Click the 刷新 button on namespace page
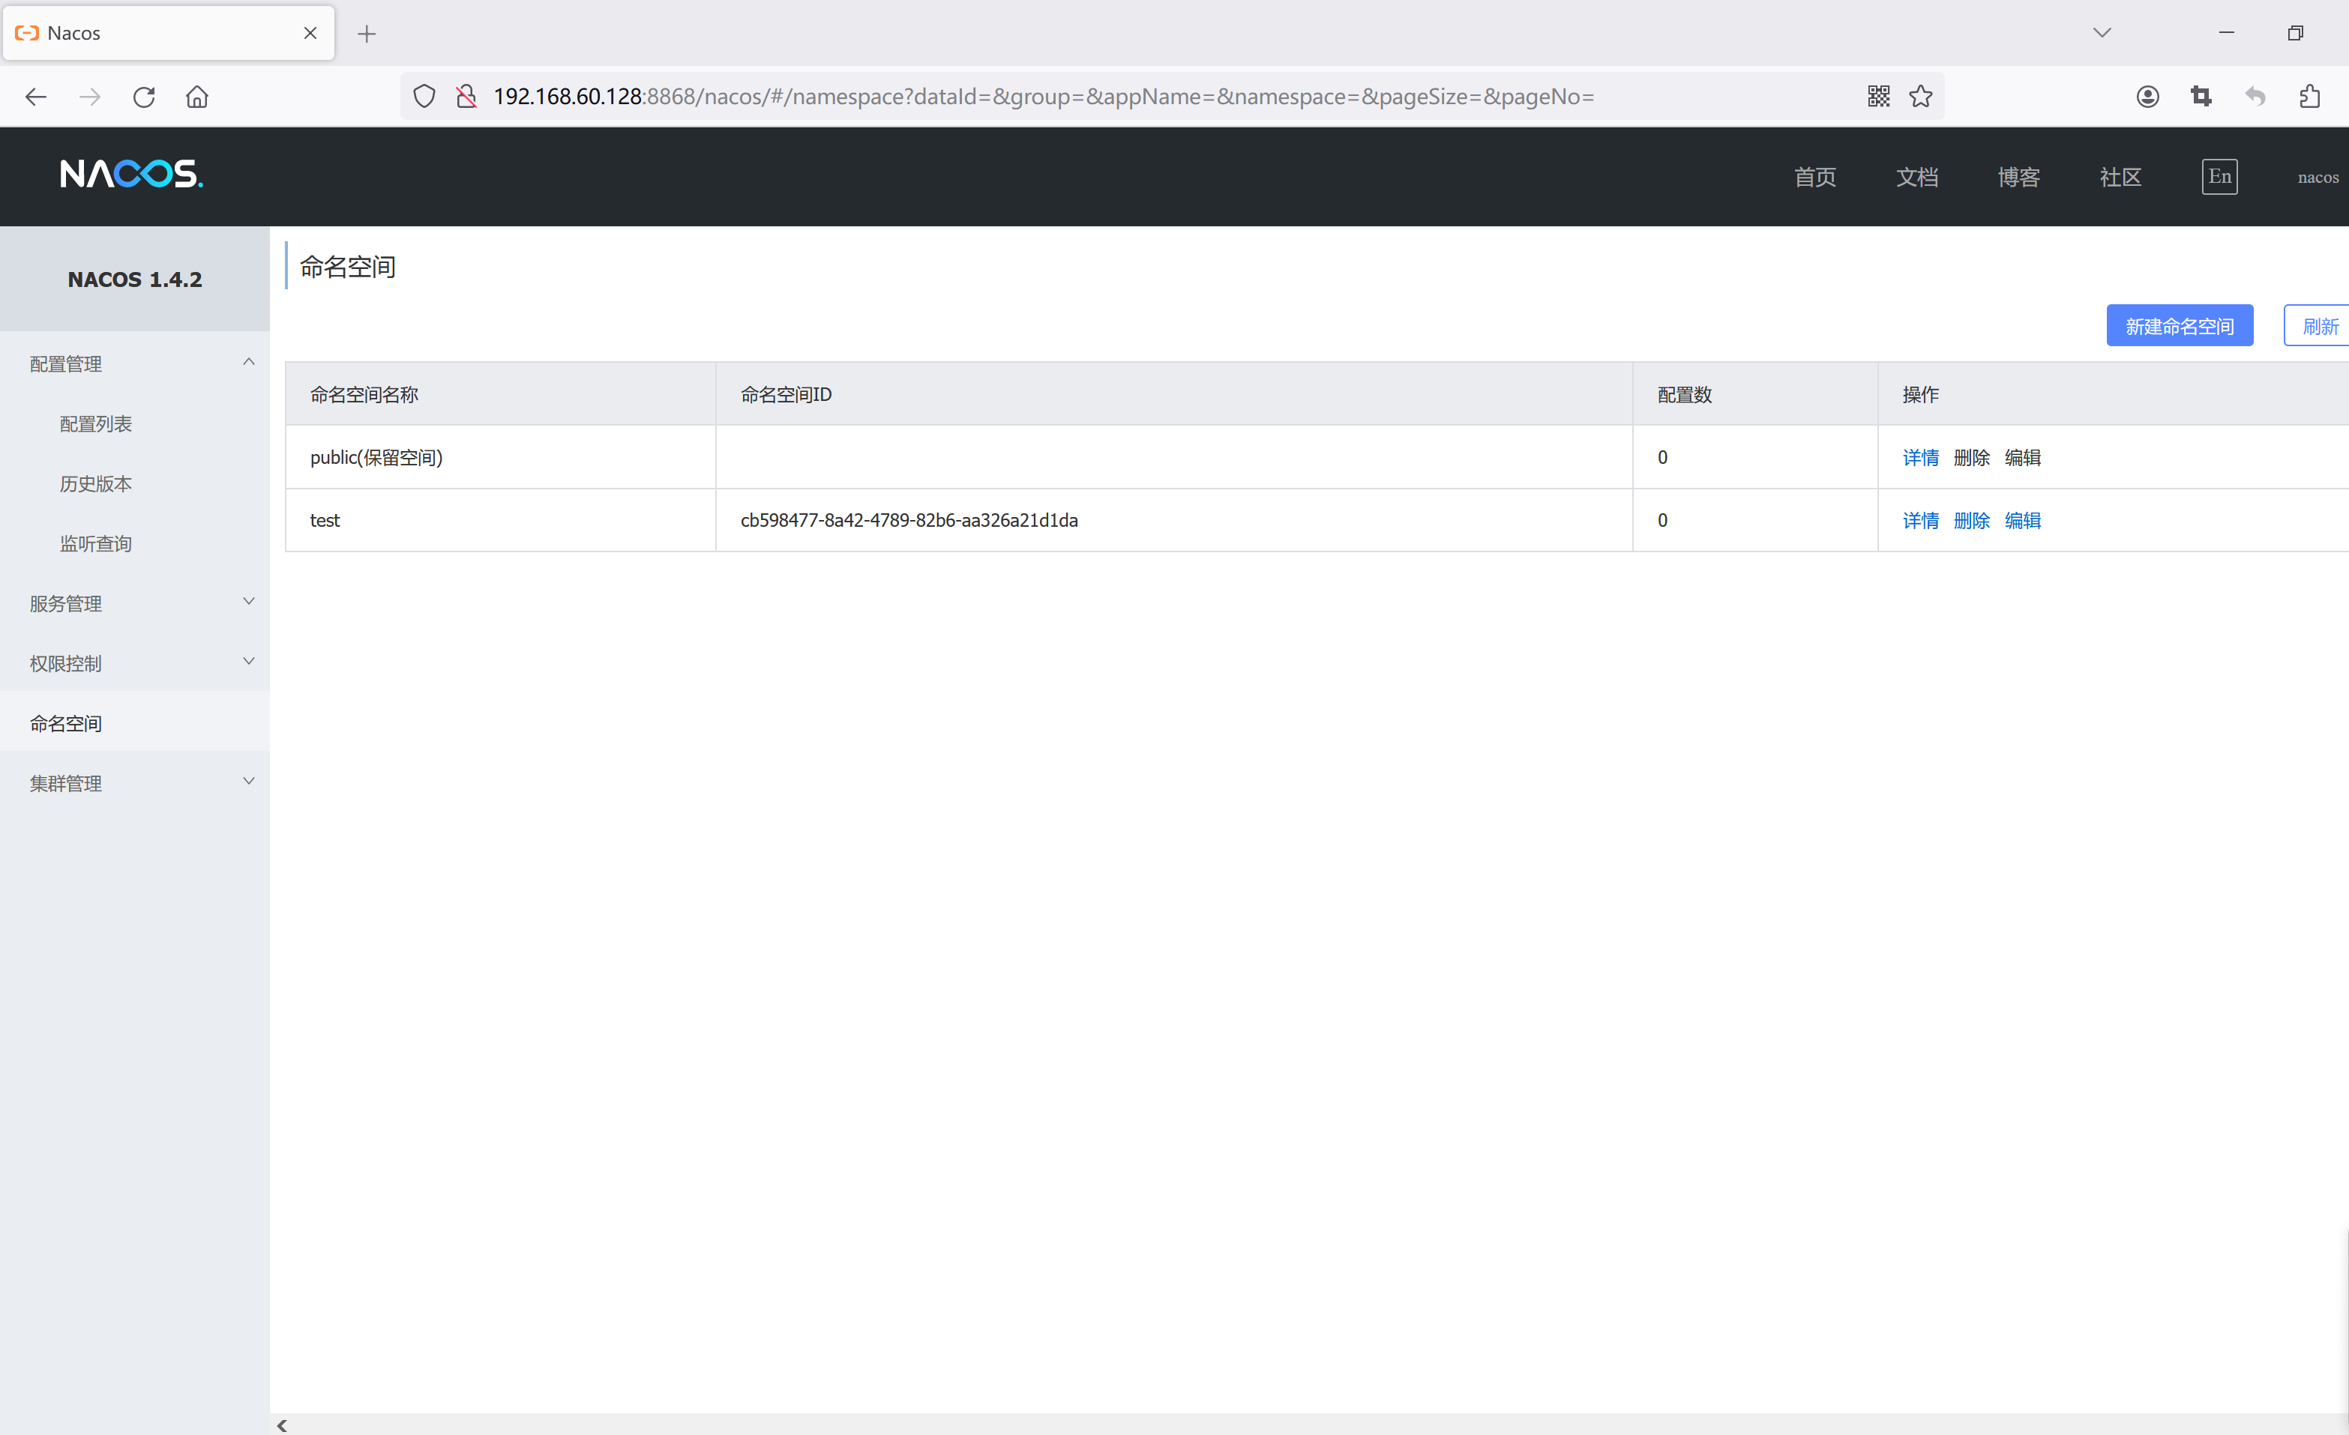Screen dimensions: 2349x1435 point(2321,325)
